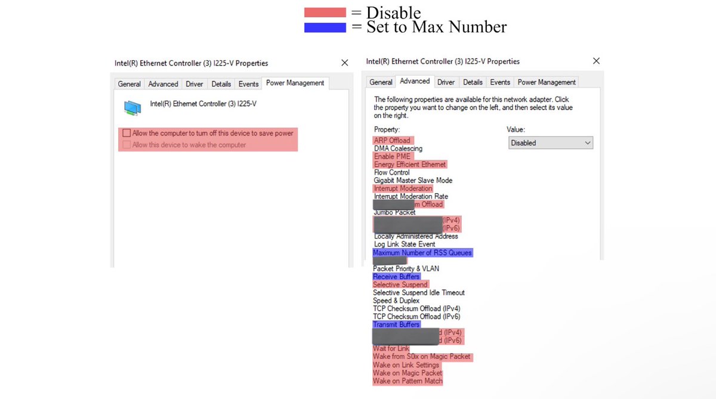Select TCP Checksum Offload (IPv6) property

pos(416,317)
